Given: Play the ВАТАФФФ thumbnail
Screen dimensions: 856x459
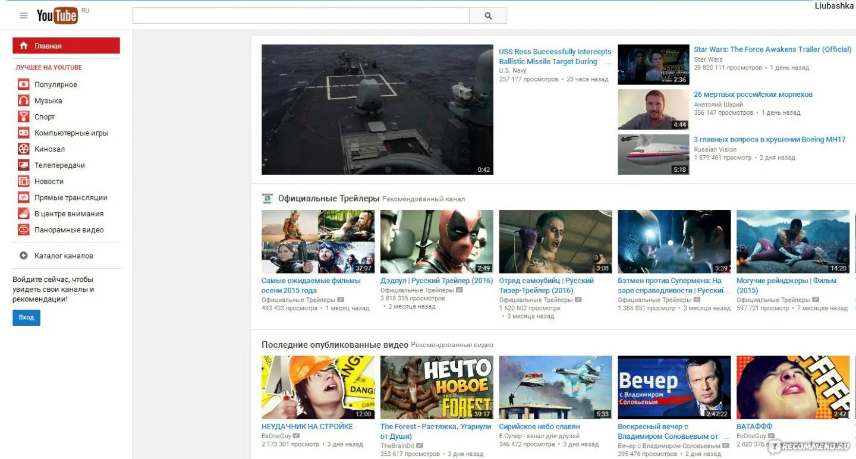Looking at the screenshot, I should [x=794, y=388].
